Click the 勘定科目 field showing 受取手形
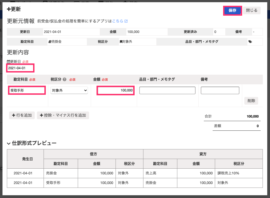 tap(27, 90)
